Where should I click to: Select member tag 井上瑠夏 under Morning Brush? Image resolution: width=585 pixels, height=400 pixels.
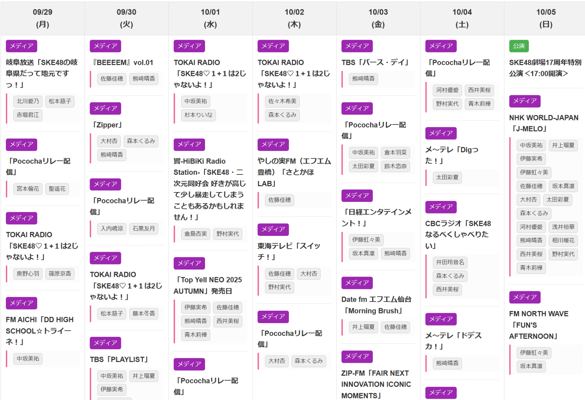point(363,327)
